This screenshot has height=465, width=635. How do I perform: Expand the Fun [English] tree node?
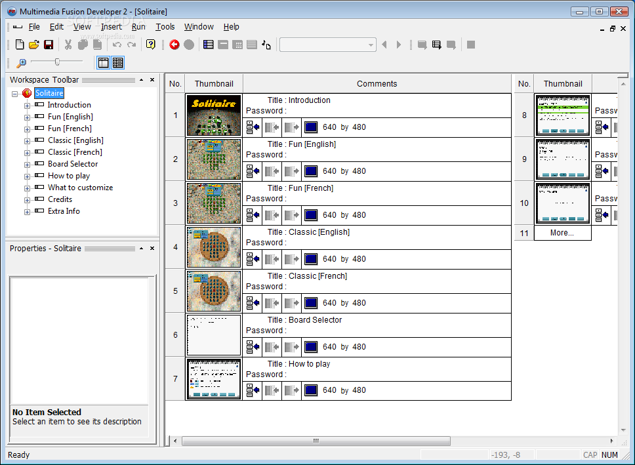coord(27,117)
